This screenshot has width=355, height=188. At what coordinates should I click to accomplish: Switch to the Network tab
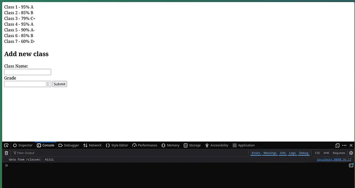(92, 145)
